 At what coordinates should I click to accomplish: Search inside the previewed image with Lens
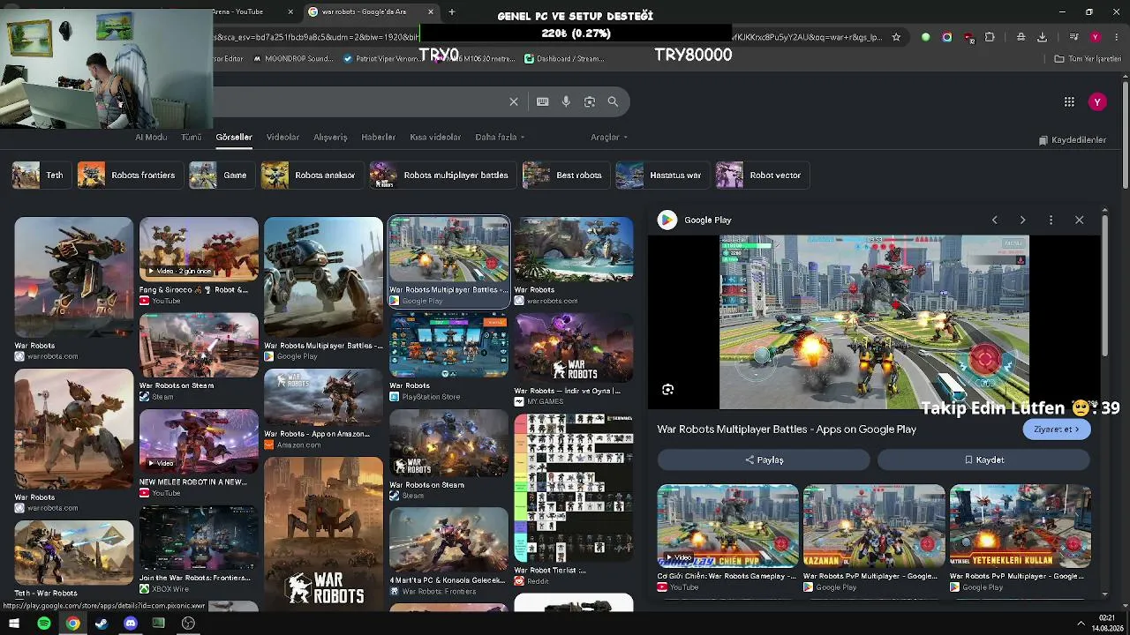(x=668, y=389)
